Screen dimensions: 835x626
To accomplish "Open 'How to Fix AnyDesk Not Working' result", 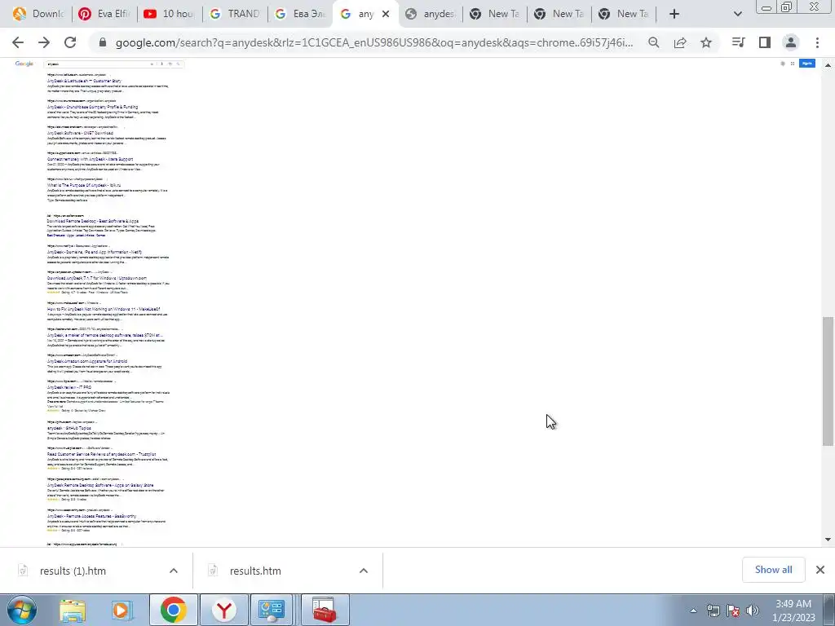I will click(104, 309).
